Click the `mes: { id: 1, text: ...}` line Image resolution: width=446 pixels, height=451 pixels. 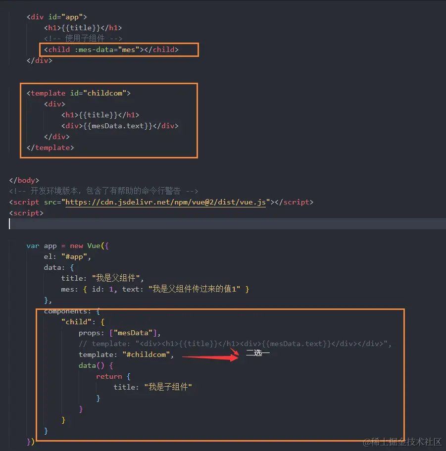pyautogui.click(x=155, y=289)
